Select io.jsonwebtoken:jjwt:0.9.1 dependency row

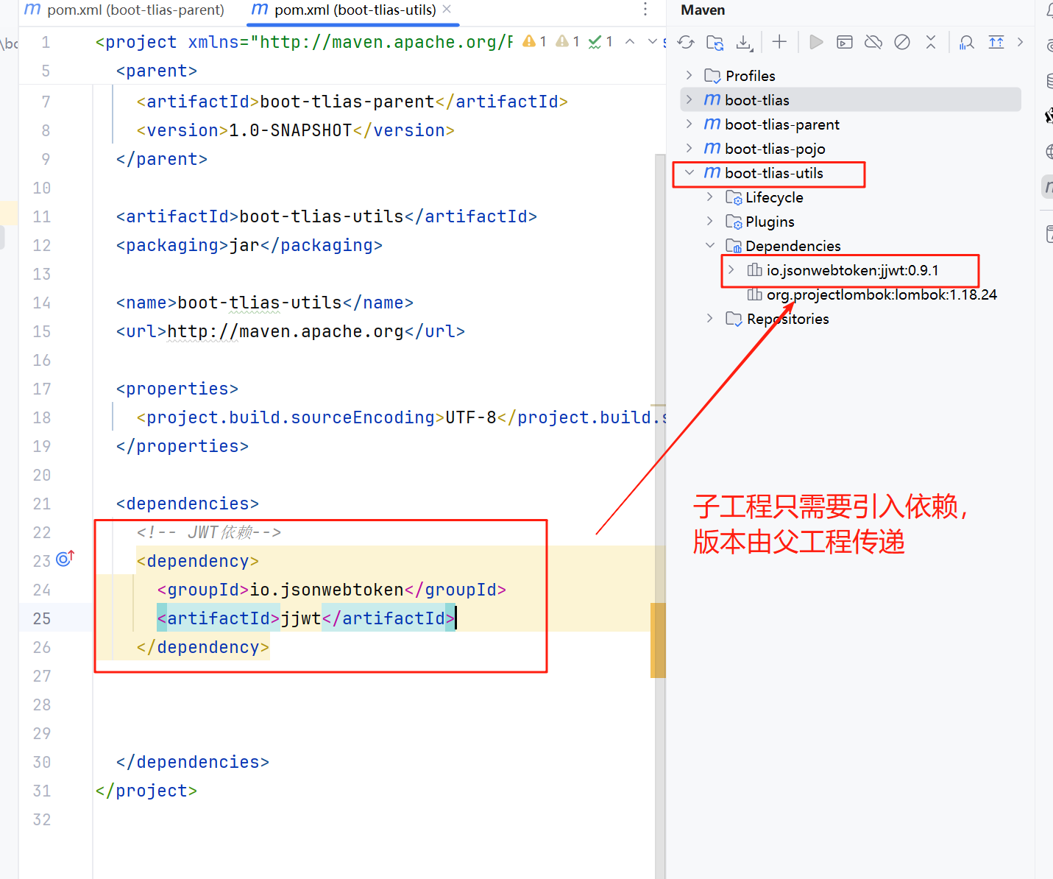[851, 270]
